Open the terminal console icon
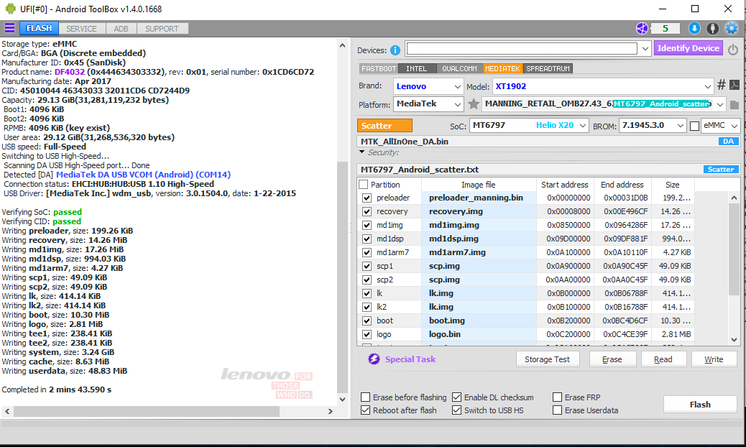The height and width of the screenshot is (447, 746). coord(734,85)
